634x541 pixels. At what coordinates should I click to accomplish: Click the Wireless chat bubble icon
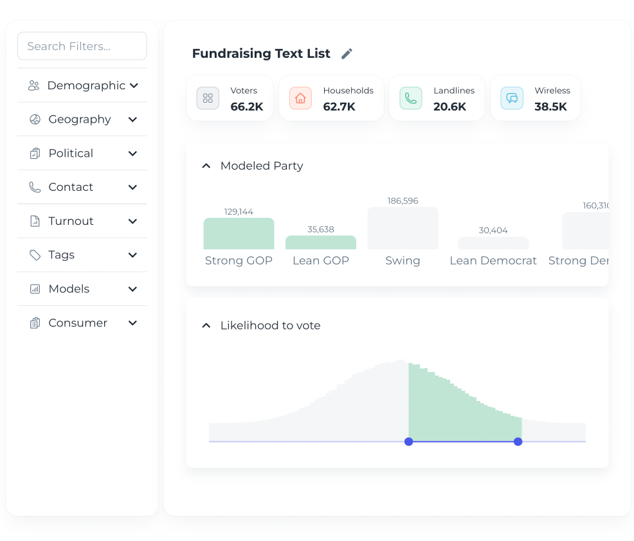pos(512,98)
